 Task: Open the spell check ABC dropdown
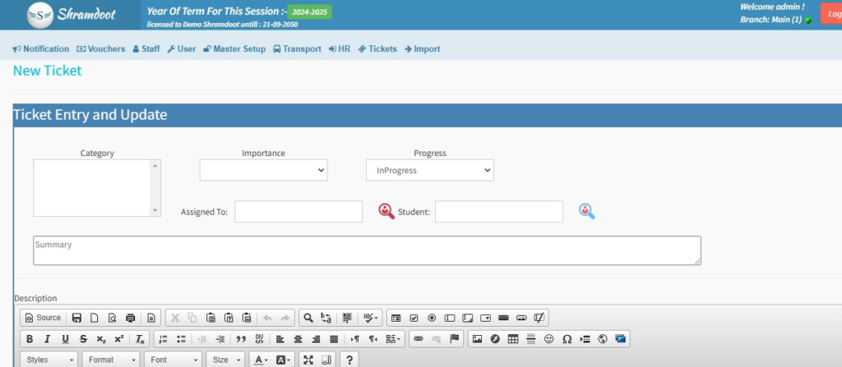point(370,318)
